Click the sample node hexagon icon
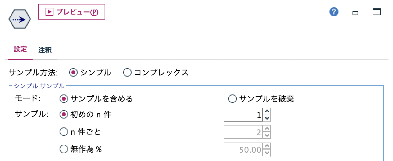Viewport: 393px width, 161px height. pos(19,19)
